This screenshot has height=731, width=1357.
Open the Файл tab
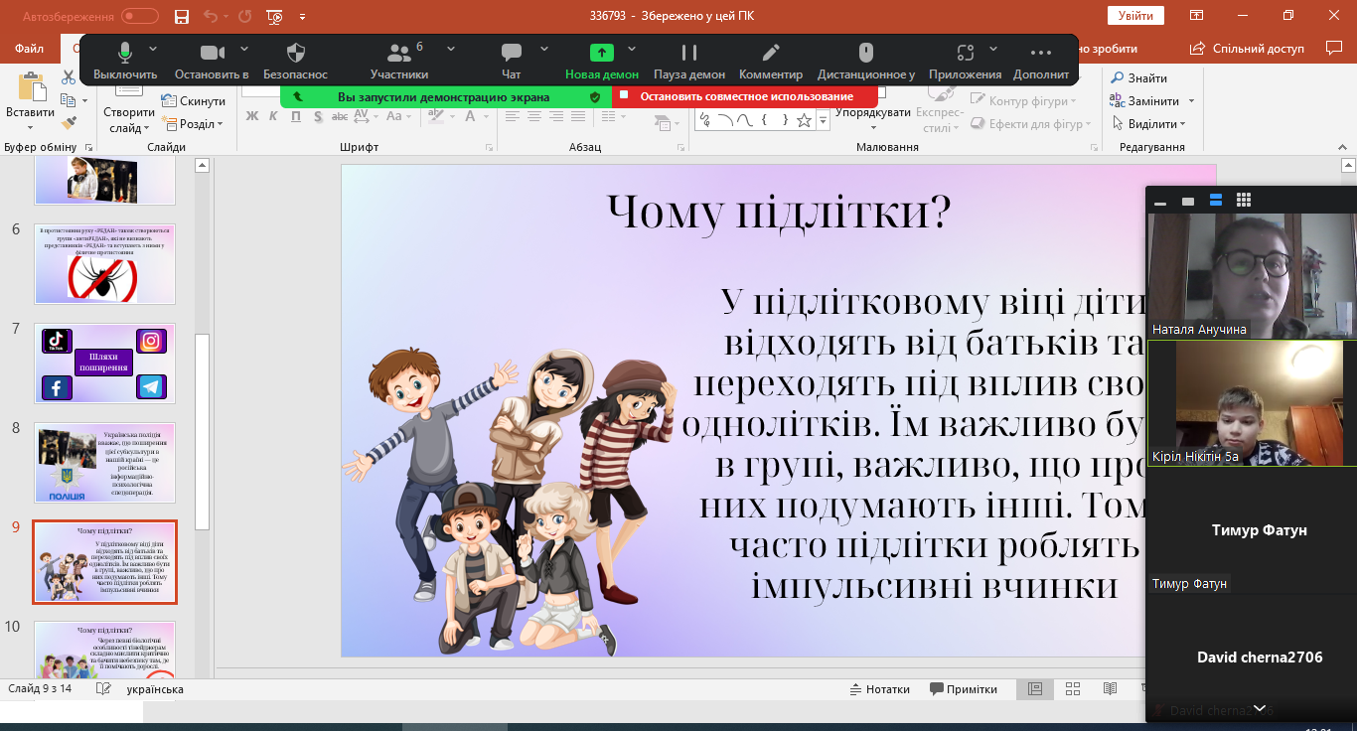[30, 48]
